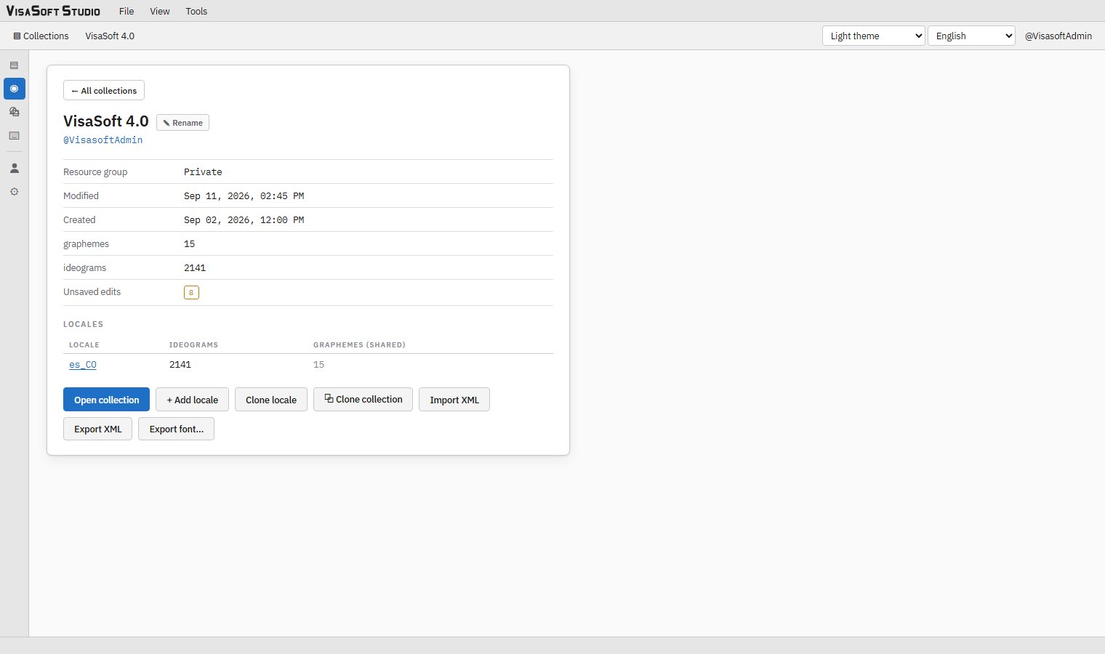The height and width of the screenshot is (654, 1105).
Task: Open the Tools menu
Action: click(196, 11)
